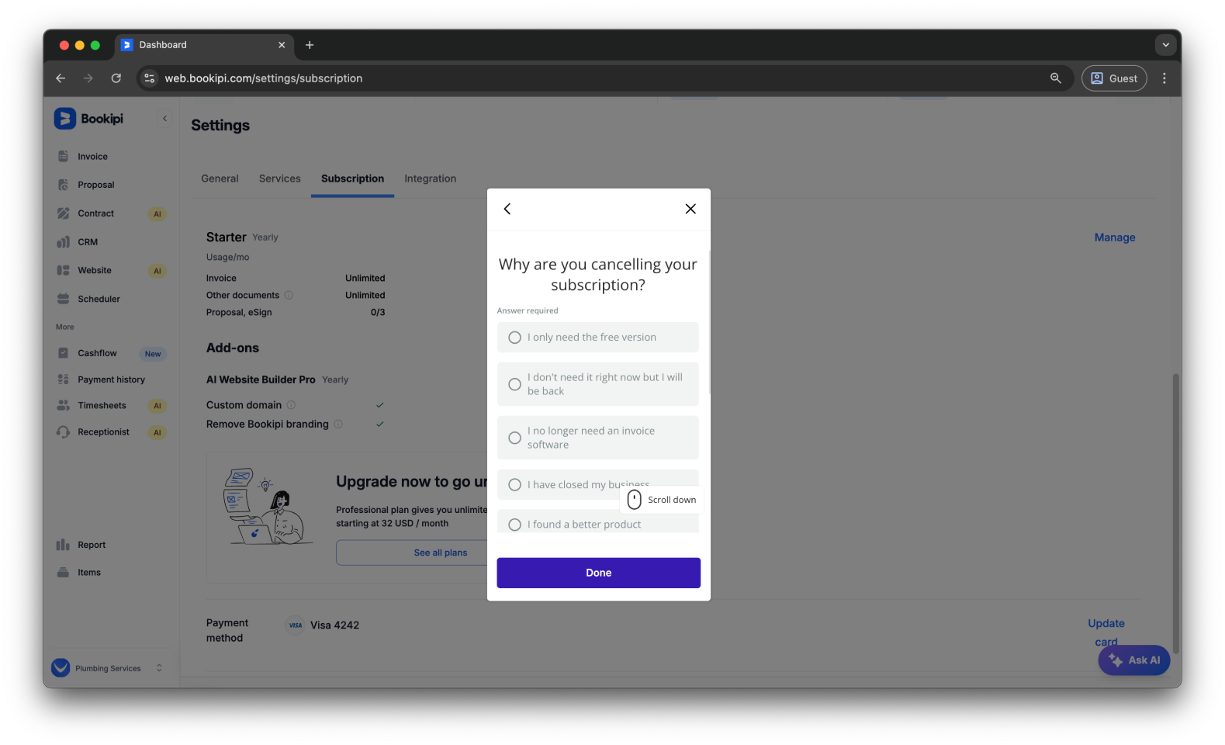Open the Plumbing Services company switcher

pyautogui.click(x=107, y=668)
